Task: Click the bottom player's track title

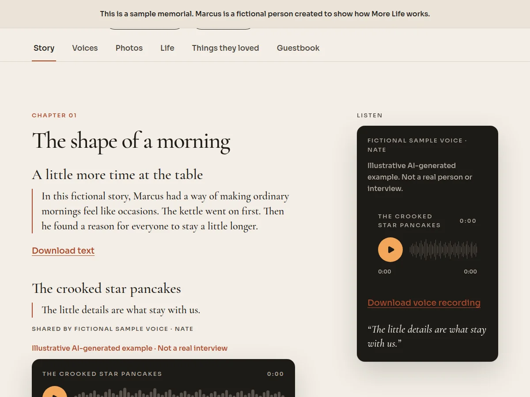Action: coord(102,374)
